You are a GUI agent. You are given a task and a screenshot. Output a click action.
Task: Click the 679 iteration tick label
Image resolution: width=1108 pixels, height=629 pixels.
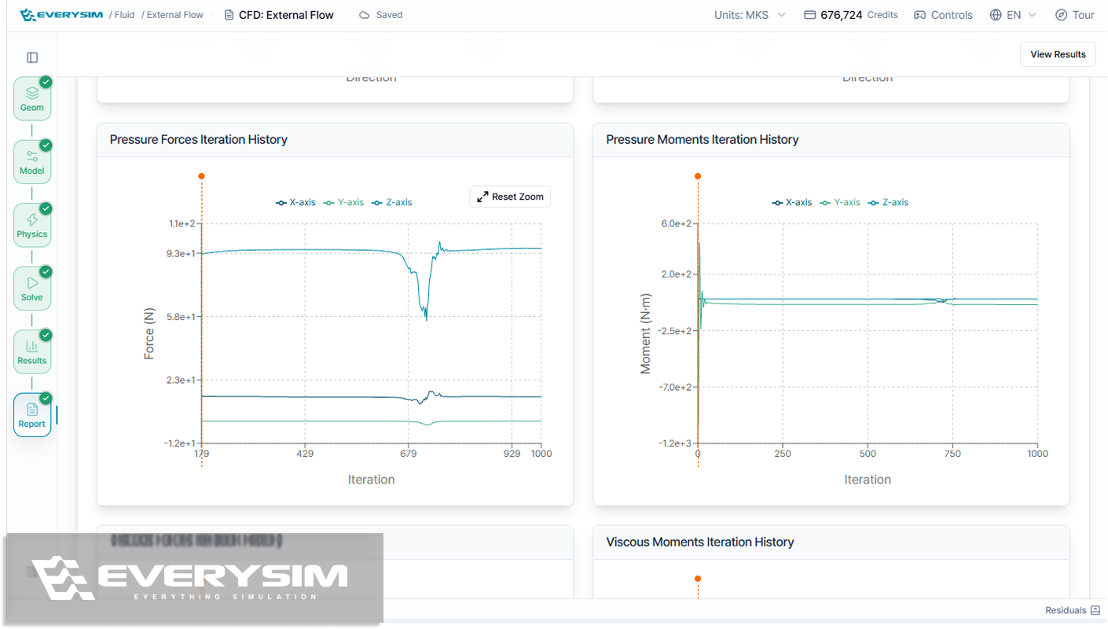click(x=408, y=454)
